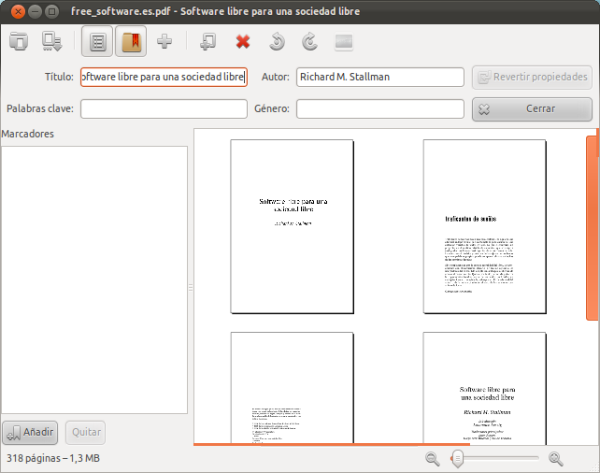The image size is (600, 473).
Task: Click the vertical orange scrollbar
Action: (592, 228)
